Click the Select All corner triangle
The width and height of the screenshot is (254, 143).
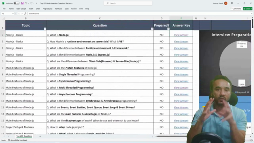click(x=3, y=18)
